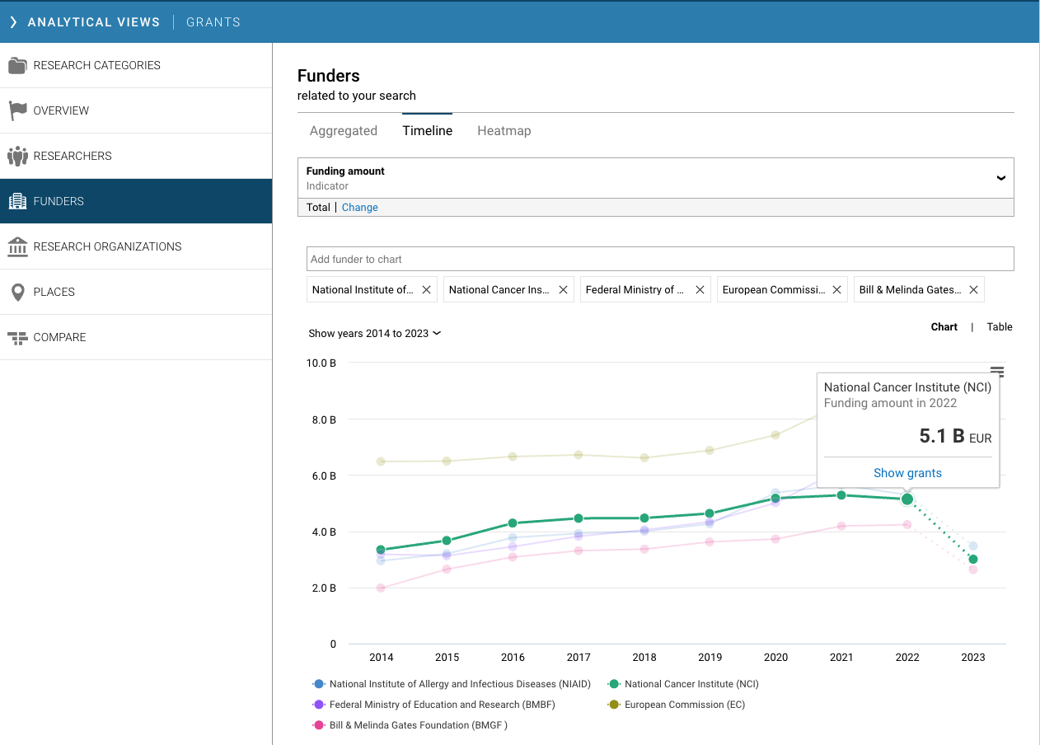This screenshot has width=1040, height=745.
Task: Select the Timeline tab
Action: point(428,131)
